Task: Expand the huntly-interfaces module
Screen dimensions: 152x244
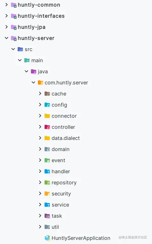Action: click(x=7, y=16)
